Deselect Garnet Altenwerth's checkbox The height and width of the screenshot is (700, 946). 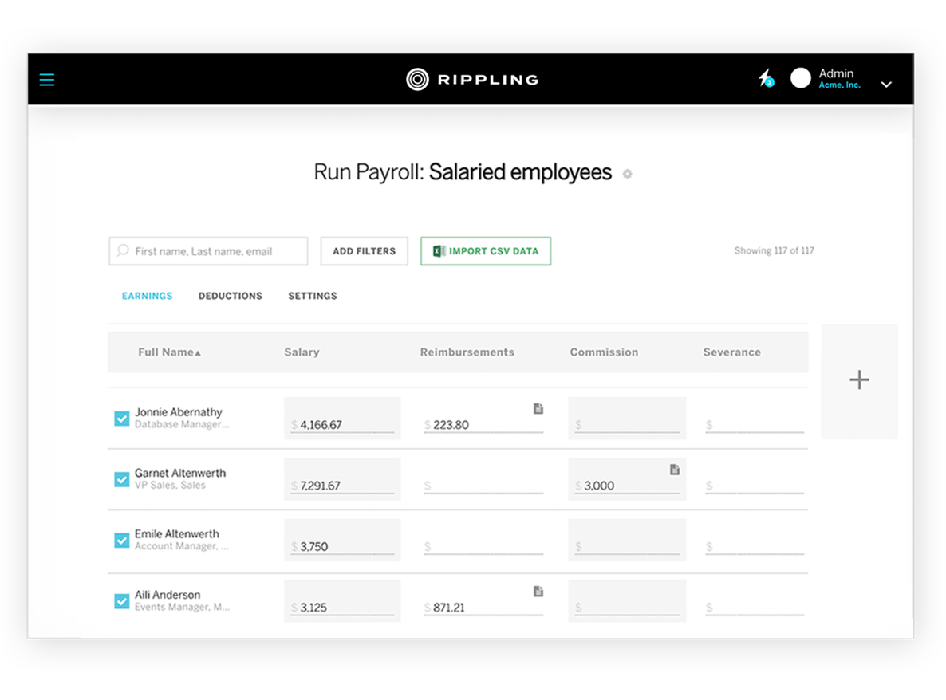coord(122,479)
